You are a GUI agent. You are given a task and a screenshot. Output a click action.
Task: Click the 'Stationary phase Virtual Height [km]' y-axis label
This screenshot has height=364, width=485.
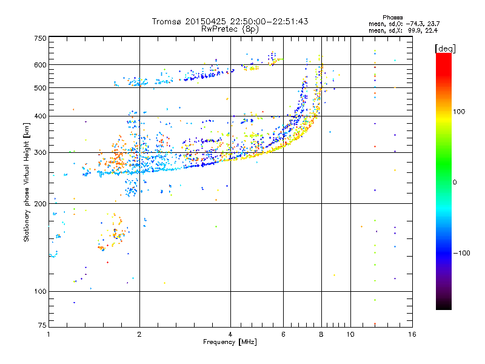coord(27,182)
